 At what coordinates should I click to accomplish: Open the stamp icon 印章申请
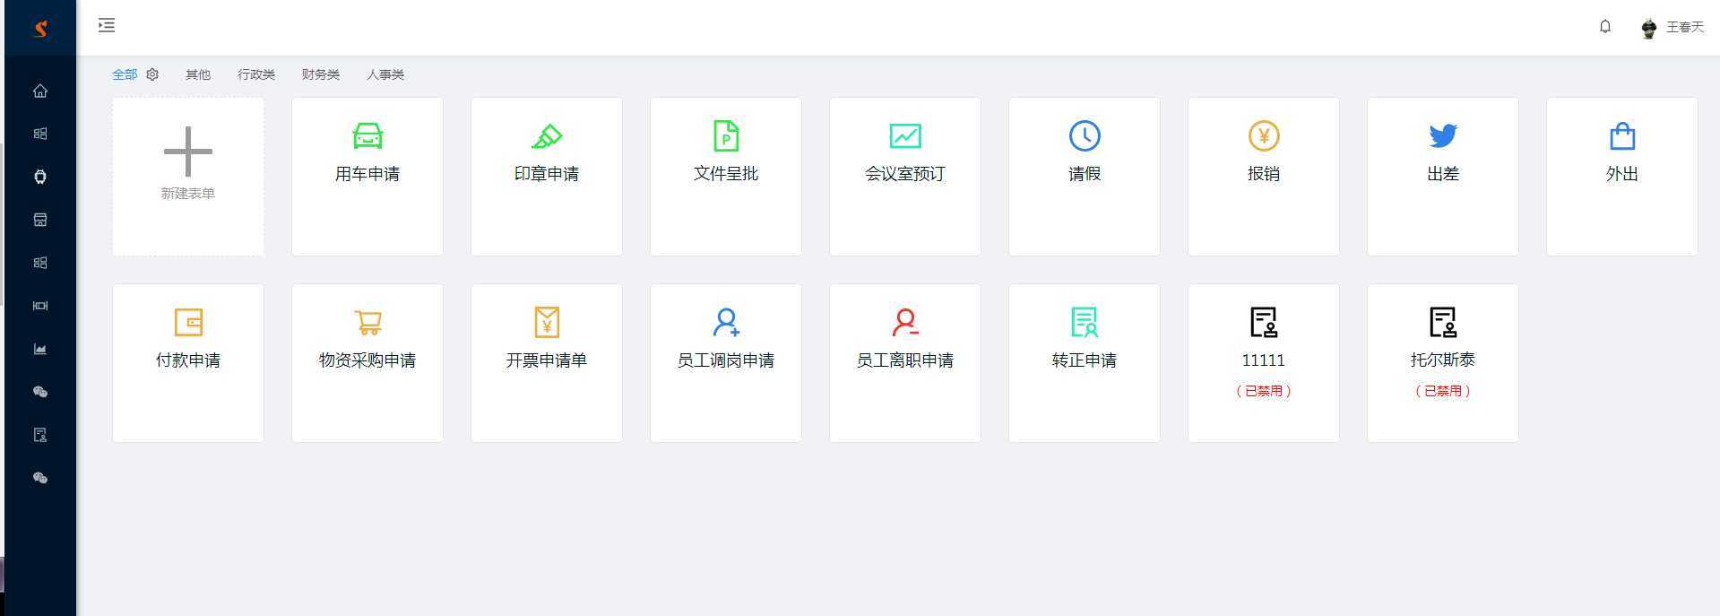[547, 136]
